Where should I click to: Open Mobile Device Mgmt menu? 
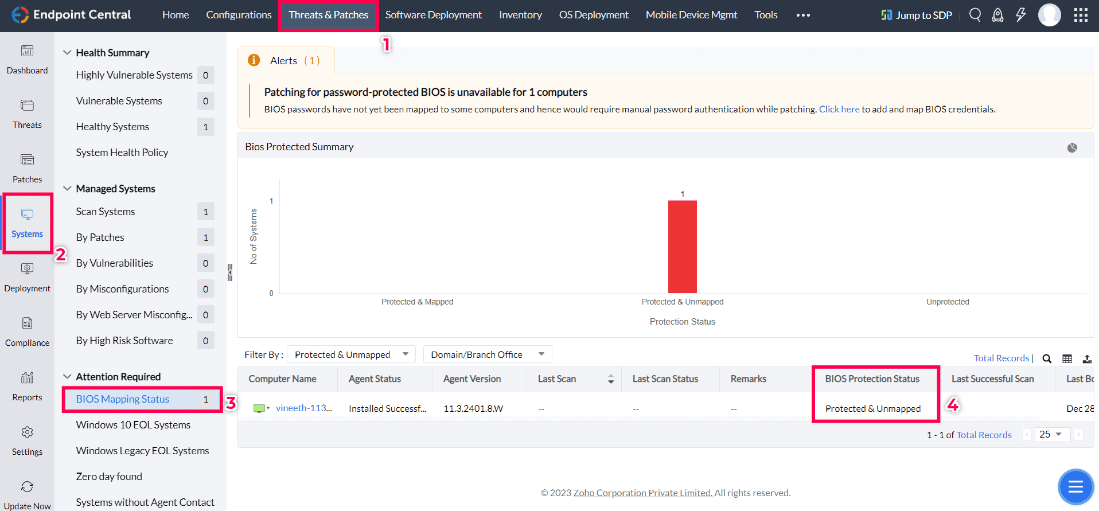point(691,15)
